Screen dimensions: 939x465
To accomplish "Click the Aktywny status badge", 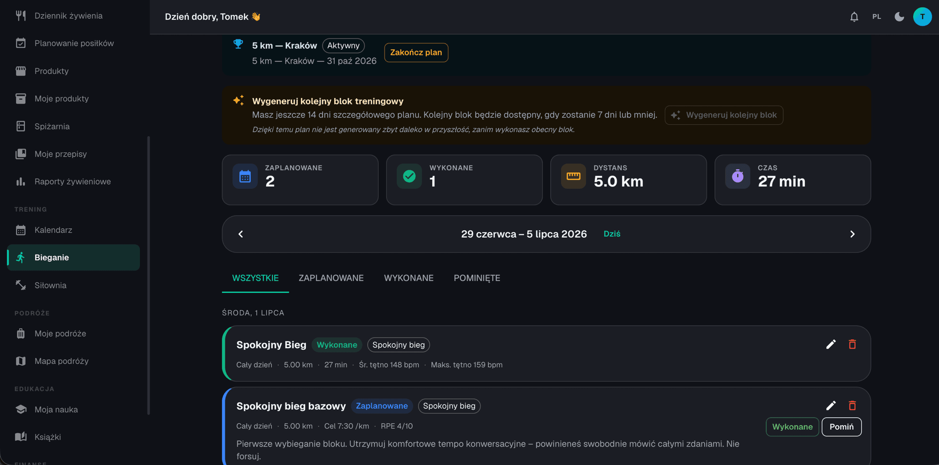I will [343, 45].
